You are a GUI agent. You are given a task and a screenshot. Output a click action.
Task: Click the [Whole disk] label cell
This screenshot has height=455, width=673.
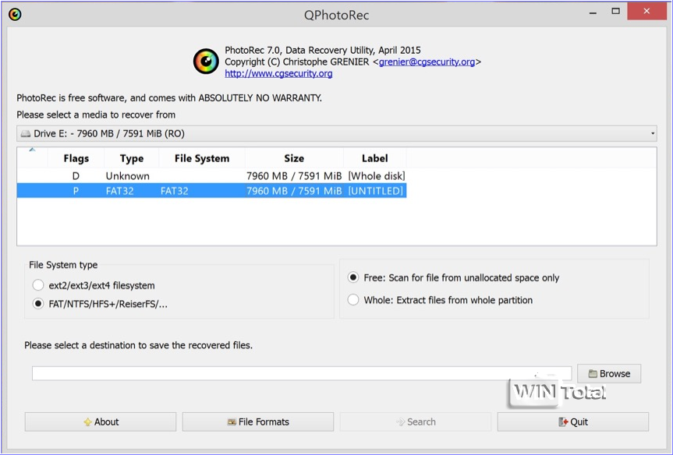pos(377,176)
